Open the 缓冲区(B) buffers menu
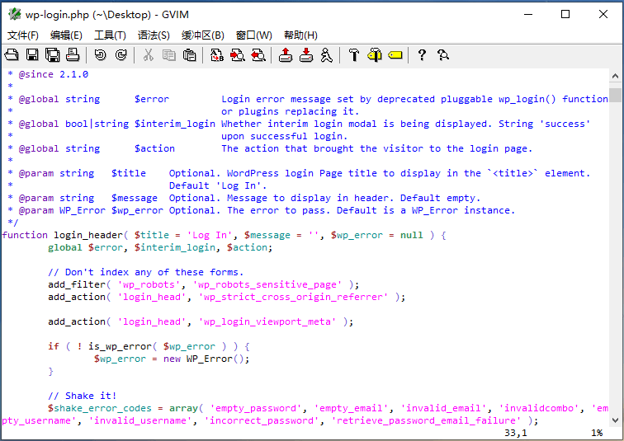 203,35
